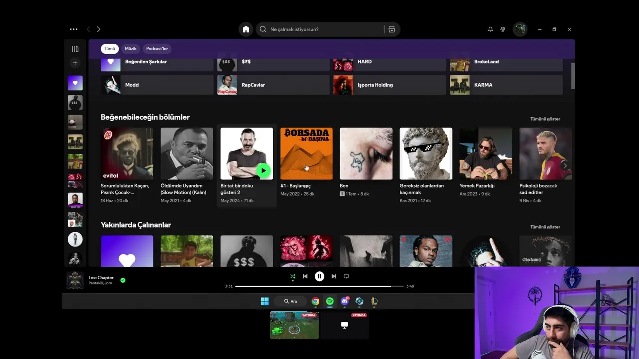Skip to next track
This screenshot has width=639, height=359.
coord(334,276)
